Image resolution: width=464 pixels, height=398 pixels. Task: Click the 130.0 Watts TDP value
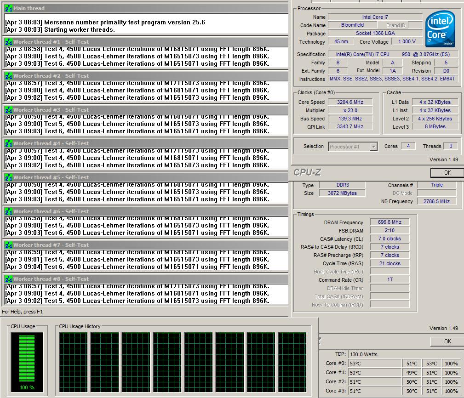pos(404,354)
